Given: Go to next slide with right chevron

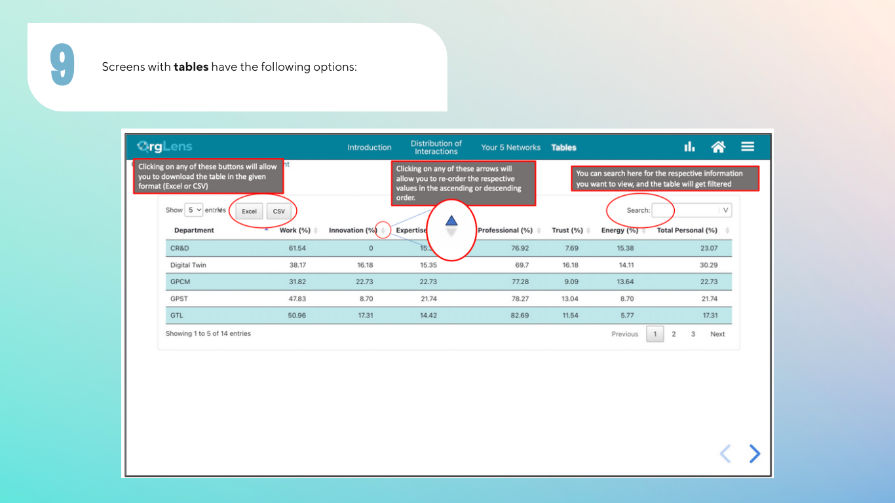Looking at the screenshot, I should point(755,453).
